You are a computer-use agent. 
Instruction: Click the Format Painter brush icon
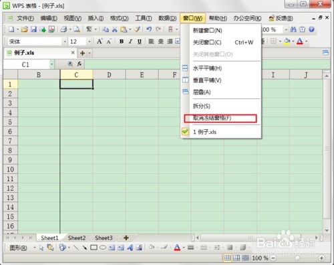tap(138, 29)
